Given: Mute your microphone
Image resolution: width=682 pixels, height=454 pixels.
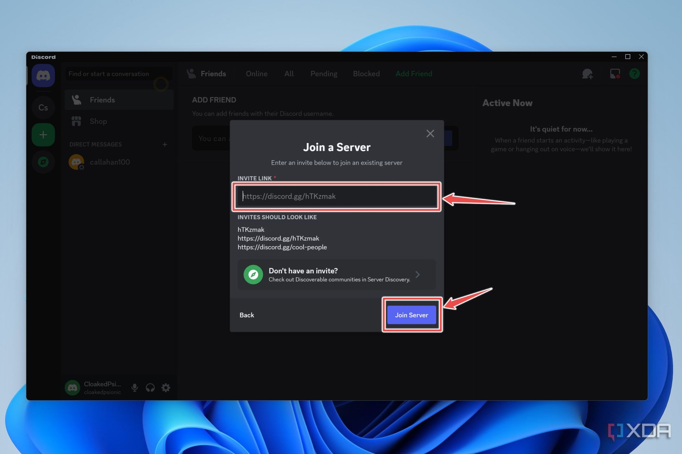Looking at the screenshot, I should [x=134, y=388].
